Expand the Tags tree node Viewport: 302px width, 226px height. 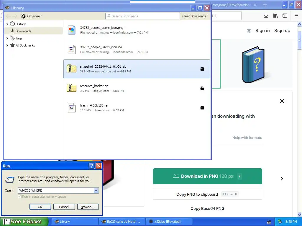(7, 38)
